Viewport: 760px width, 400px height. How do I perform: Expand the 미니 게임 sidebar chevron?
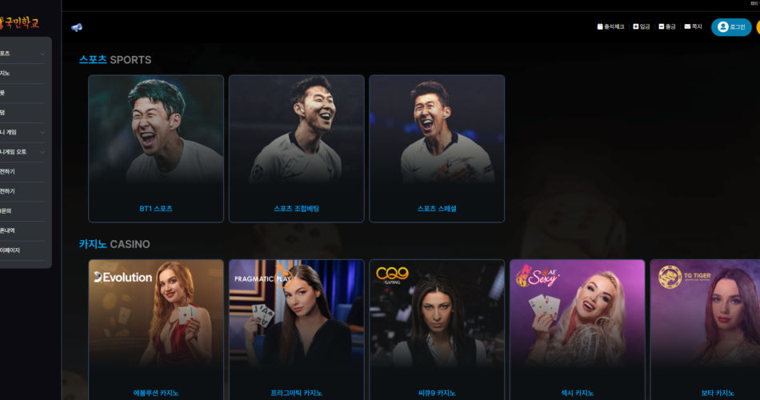point(42,132)
